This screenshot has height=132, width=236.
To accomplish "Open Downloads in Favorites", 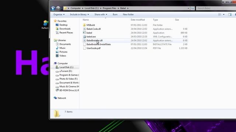I will click(65, 29).
